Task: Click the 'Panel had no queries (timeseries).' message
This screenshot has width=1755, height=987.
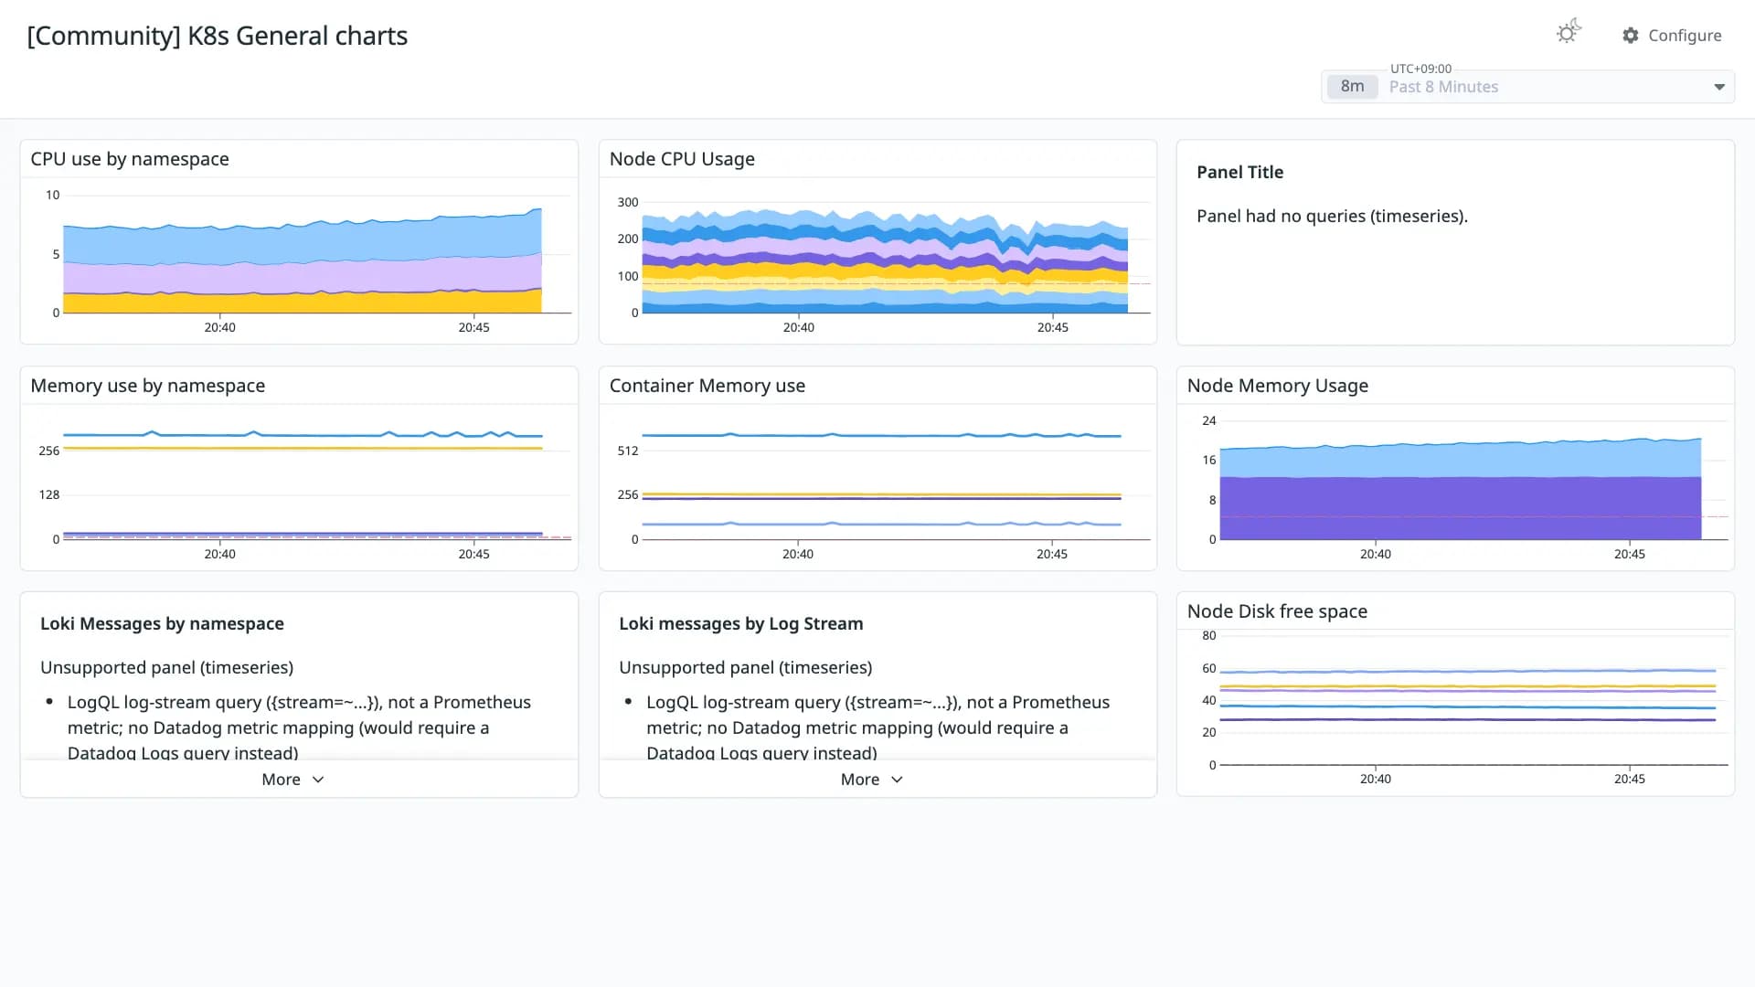Action: [x=1332, y=217]
